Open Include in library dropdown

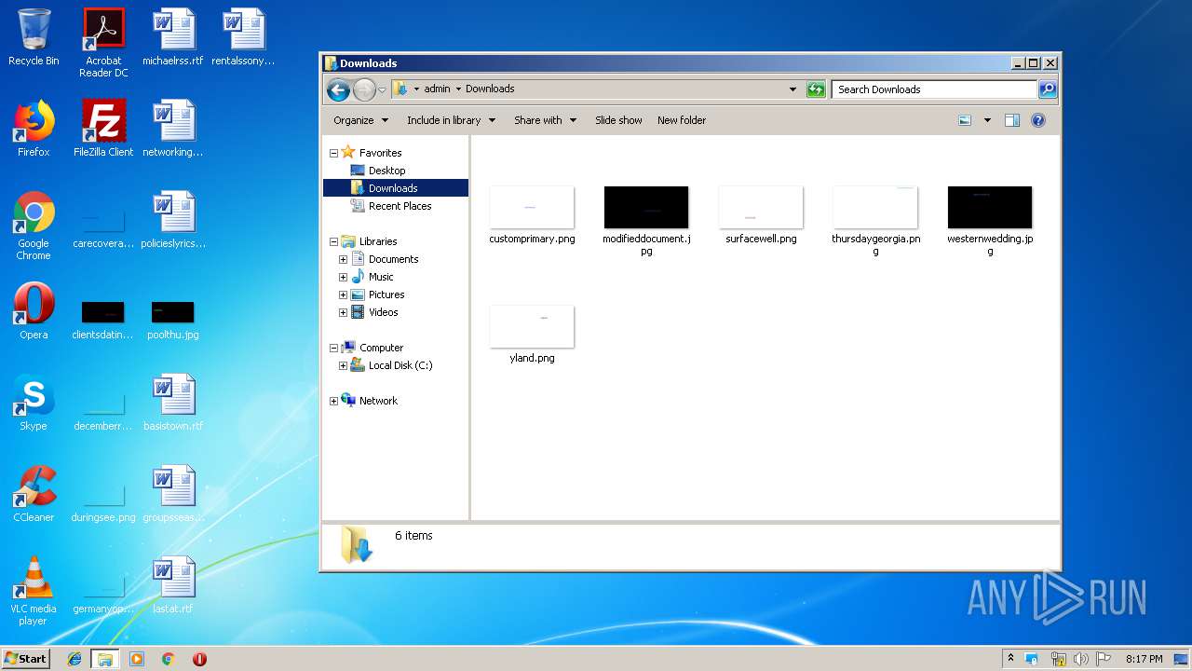pos(451,120)
